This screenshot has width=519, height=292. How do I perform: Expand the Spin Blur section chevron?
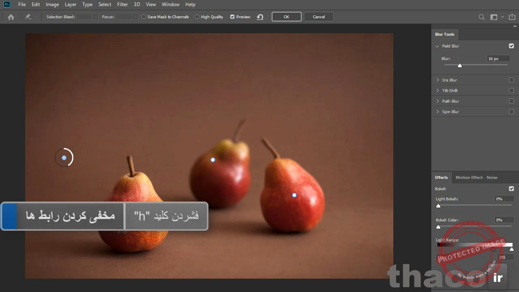point(438,112)
